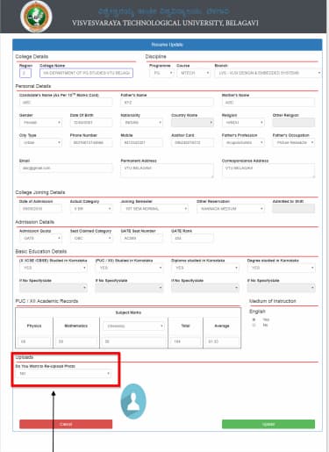Open the Joining Semester dropdown
The height and width of the screenshot is (452, 329).
pos(154,209)
